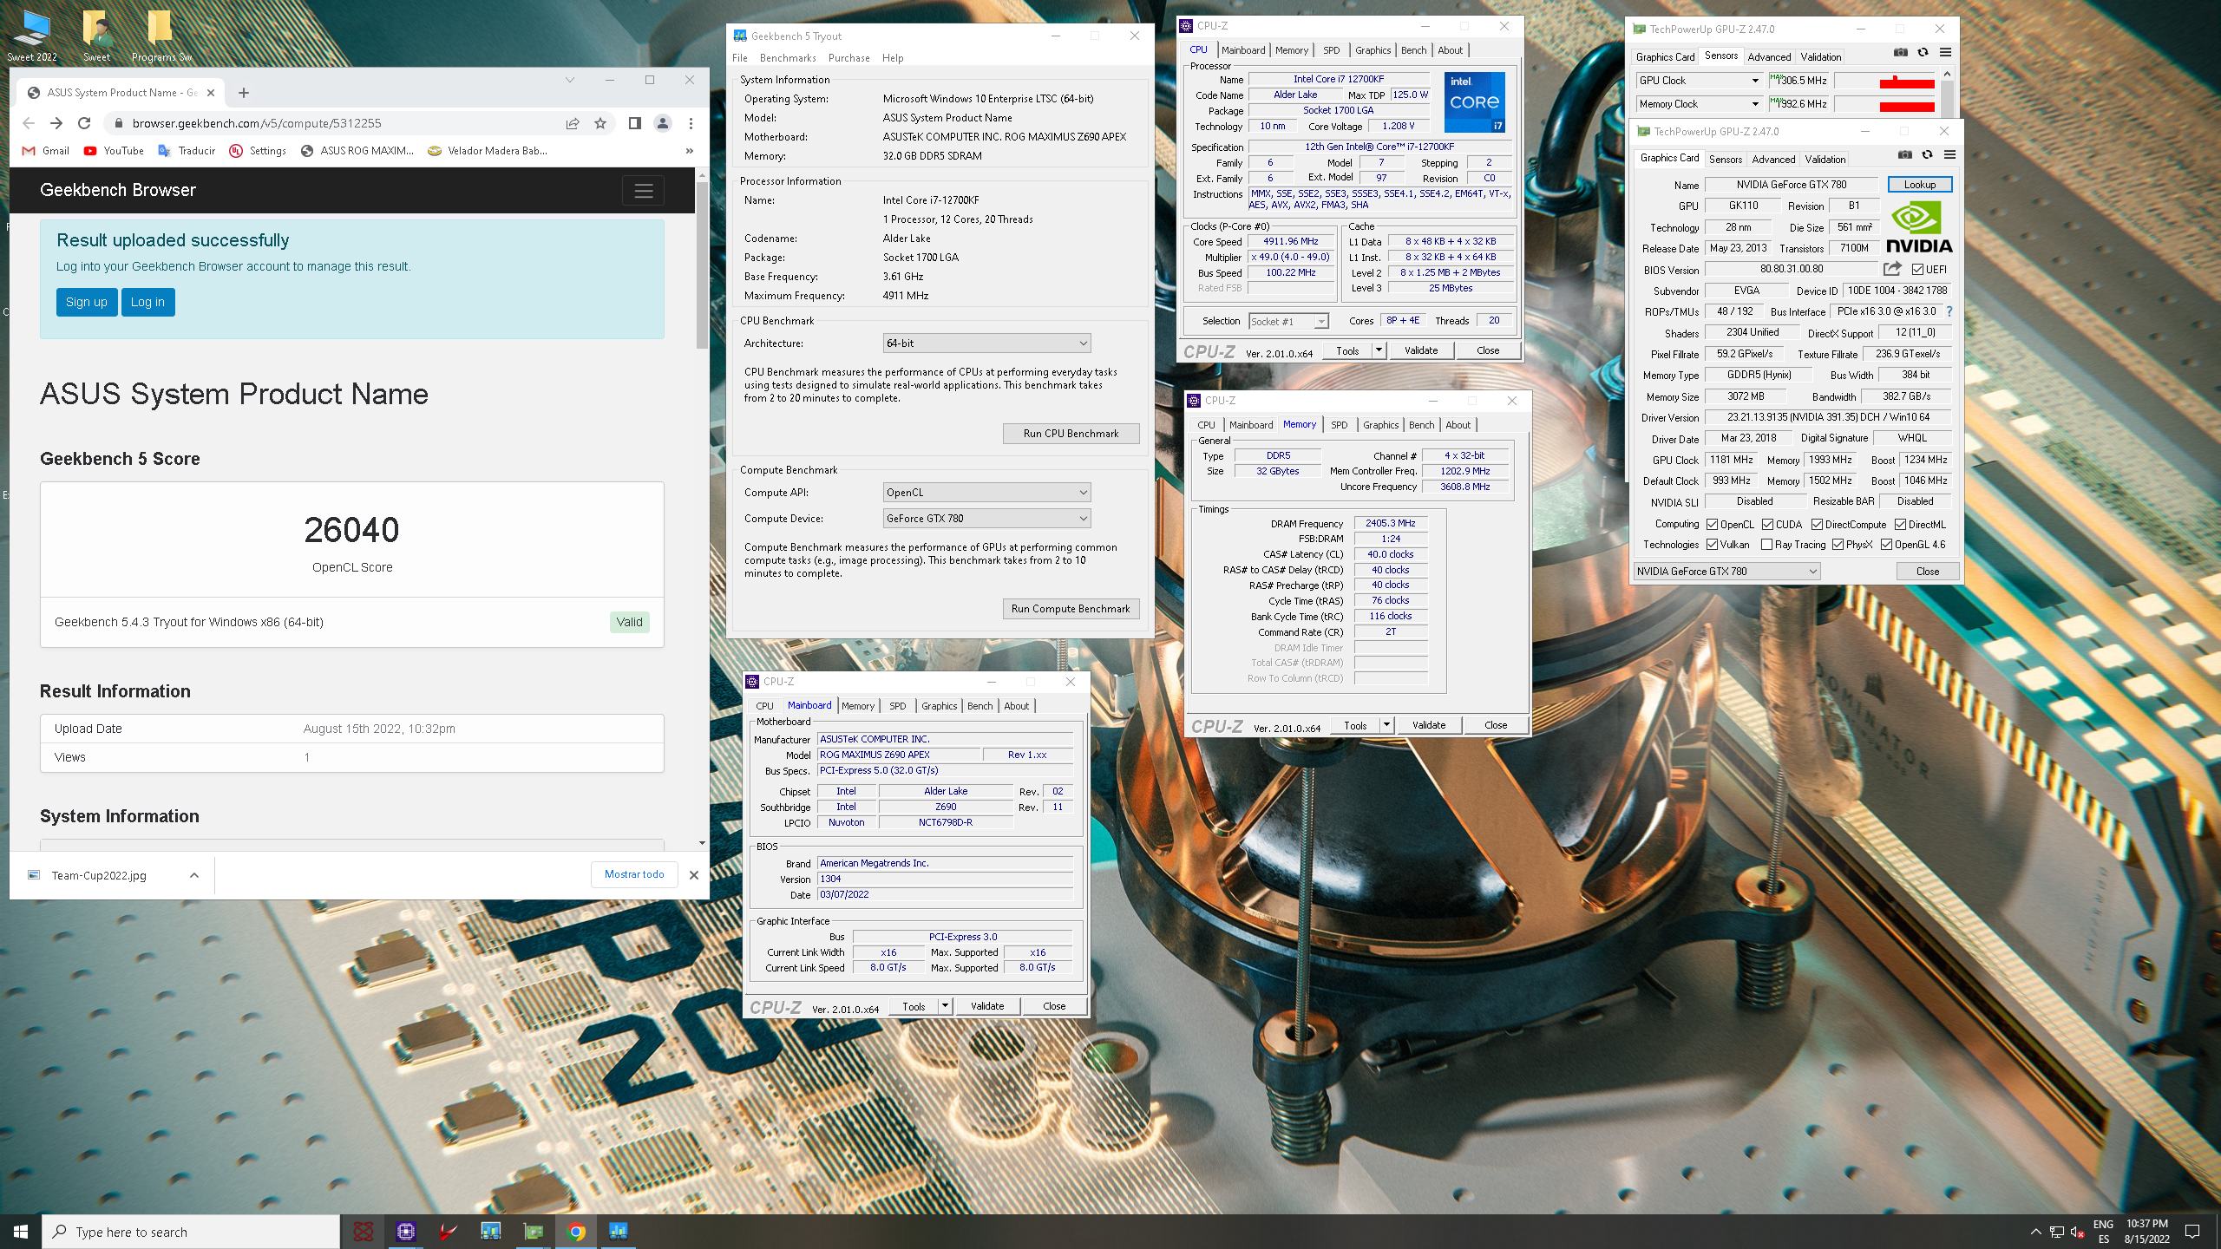
Task: Toggle the OpenCL checkbox in GPU-Z
Action: (1712, 525)
